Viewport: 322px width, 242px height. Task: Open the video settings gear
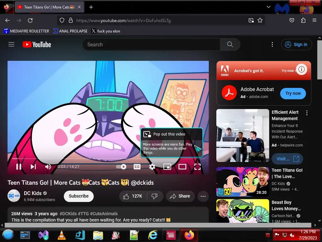[x=152, y=167]
